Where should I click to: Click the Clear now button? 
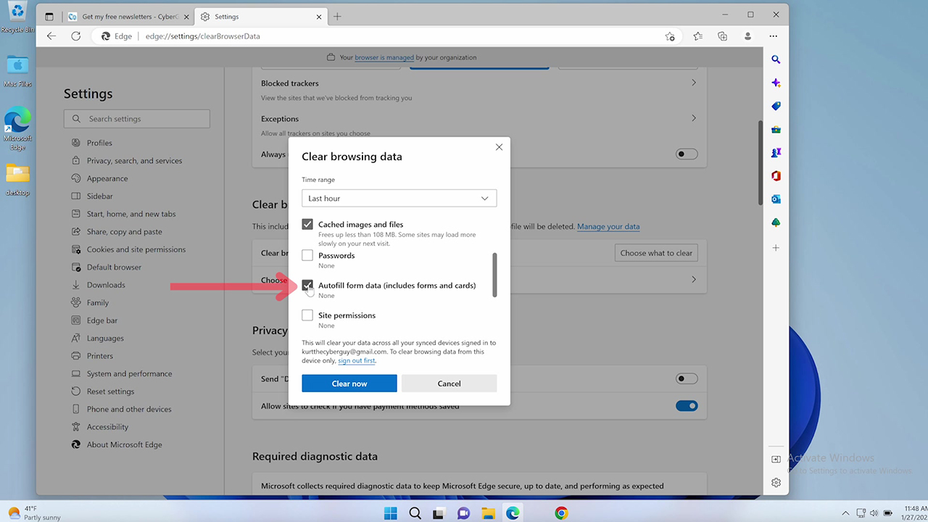click(x=349, y=383)
